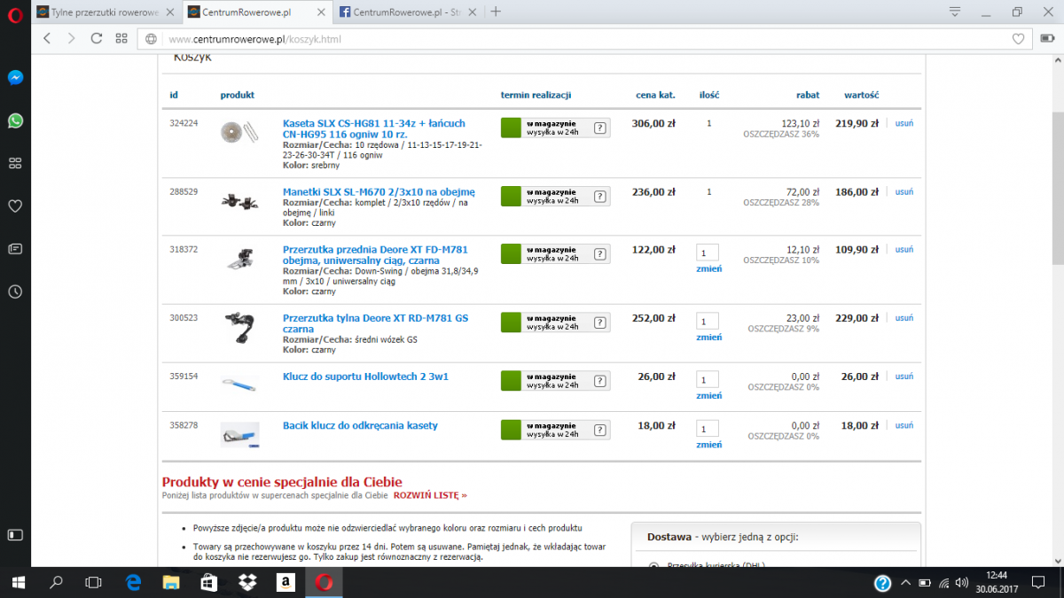Show availability help for Klucz do suportu row

600,381
